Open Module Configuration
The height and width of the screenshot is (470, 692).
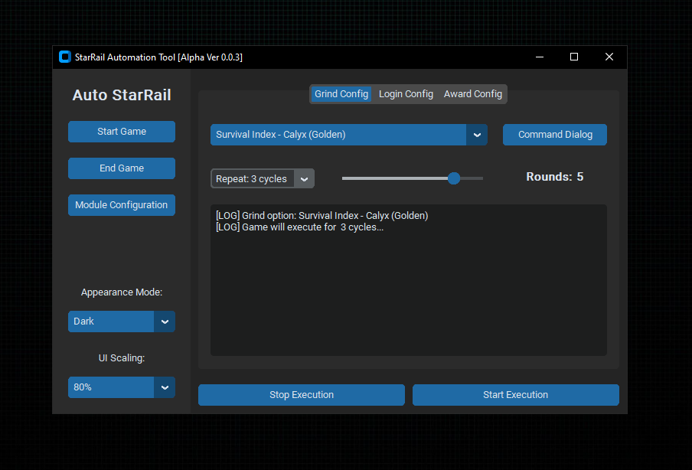(x=122, y=205)
